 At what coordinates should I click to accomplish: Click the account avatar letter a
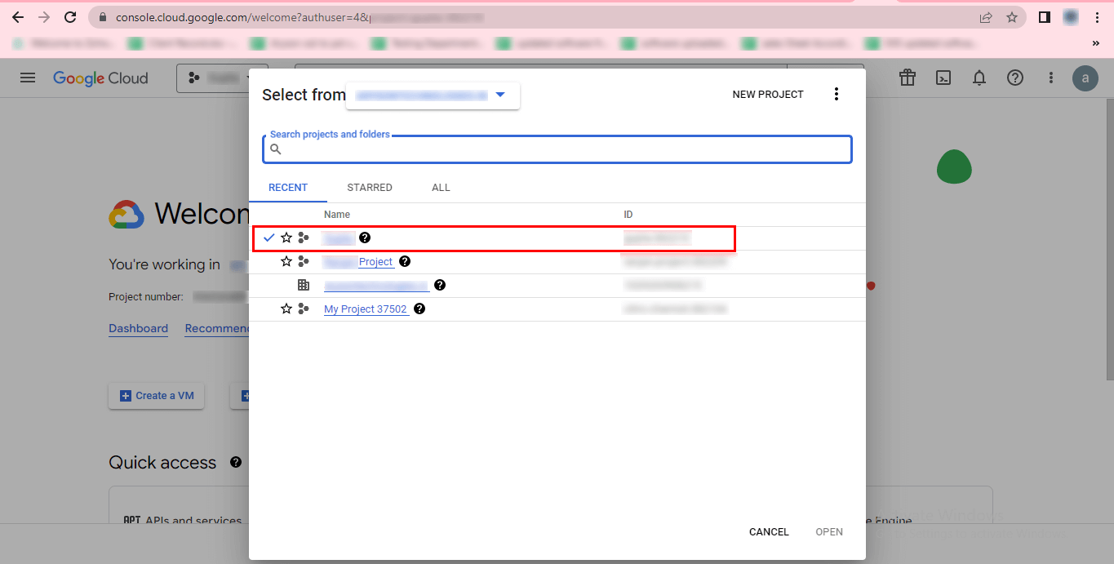1085,78
